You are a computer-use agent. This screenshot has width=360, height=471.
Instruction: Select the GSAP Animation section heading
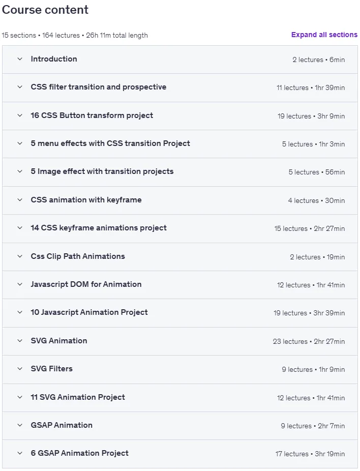pos(62,425)
